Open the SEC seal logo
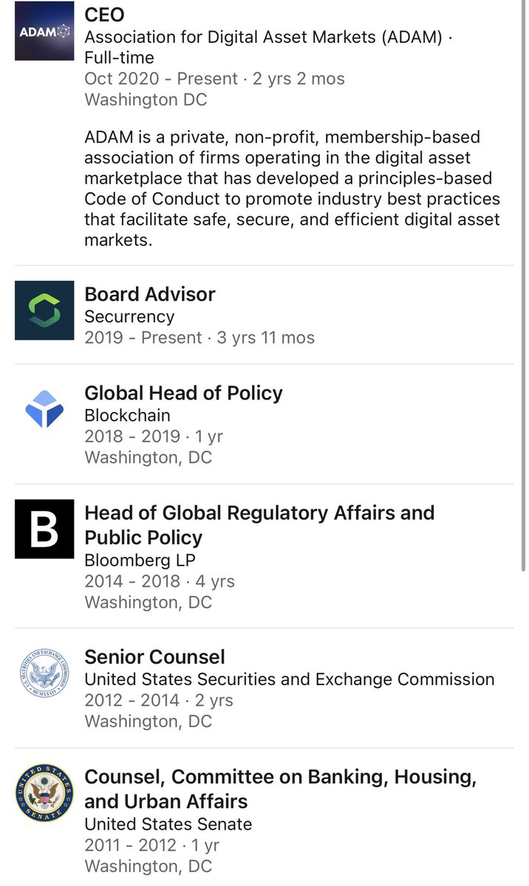Screen dimensions: 529x886 tap(44, 673)
